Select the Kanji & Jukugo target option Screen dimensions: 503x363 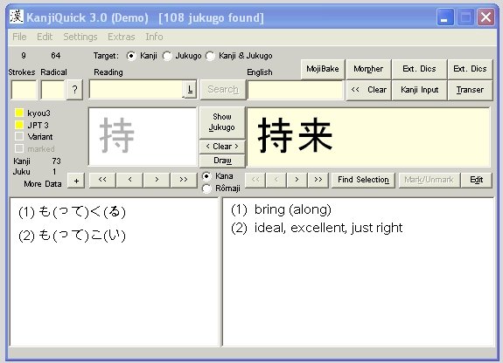pyautogui.click(x=210, y=56)
